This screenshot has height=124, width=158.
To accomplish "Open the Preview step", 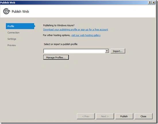I will coord(11,45).
